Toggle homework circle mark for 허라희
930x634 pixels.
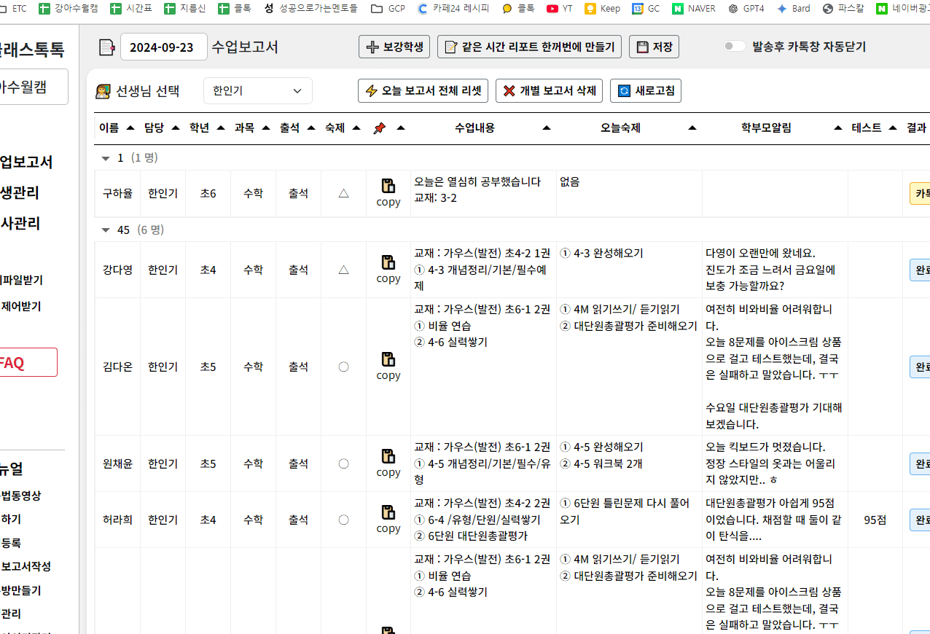(343, 520)
